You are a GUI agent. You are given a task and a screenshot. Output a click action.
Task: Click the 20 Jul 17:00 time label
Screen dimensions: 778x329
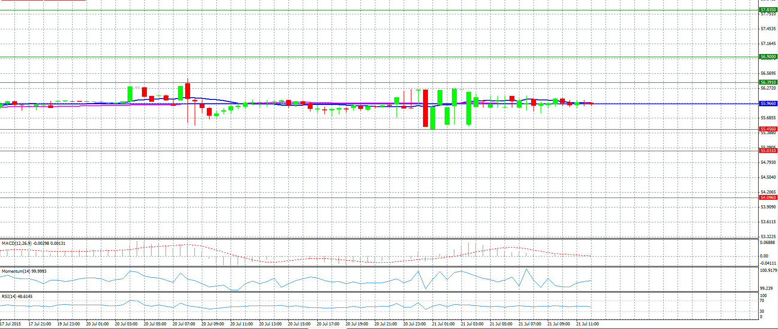tap(328, 324)
